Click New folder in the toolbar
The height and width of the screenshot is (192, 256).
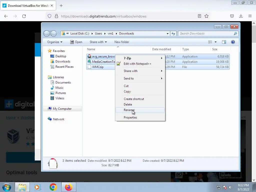coord(122,42)
